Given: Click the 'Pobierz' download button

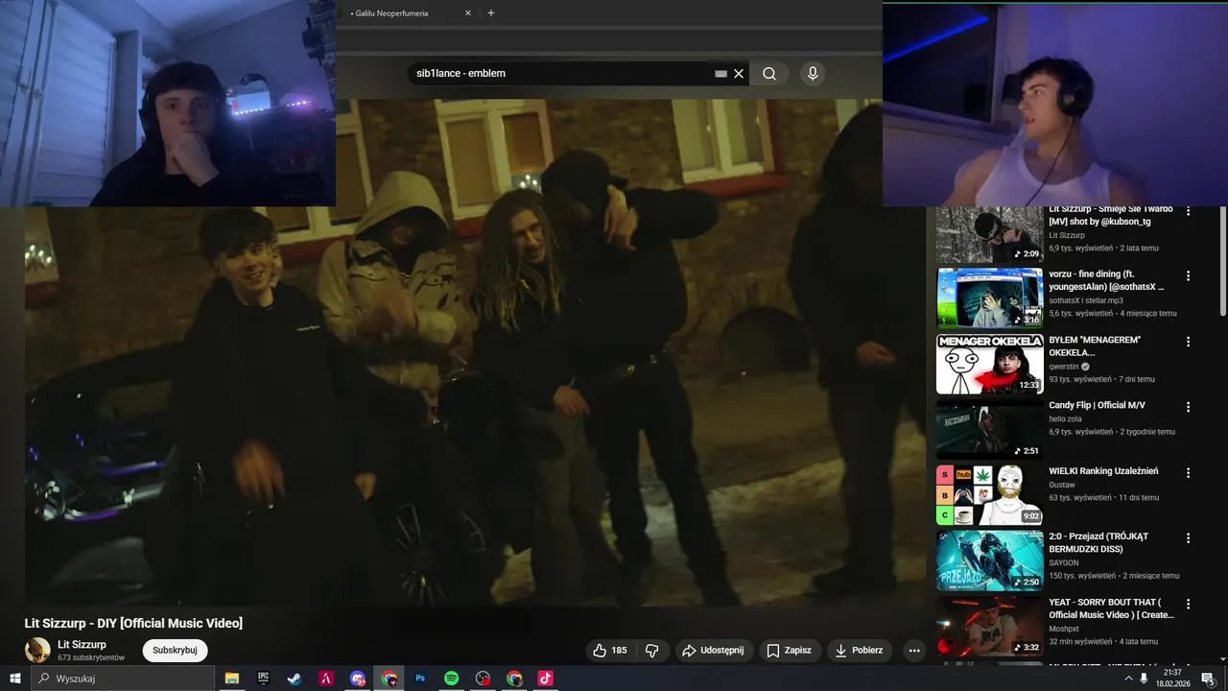Looking at the screenshot, I should point(860,651).
